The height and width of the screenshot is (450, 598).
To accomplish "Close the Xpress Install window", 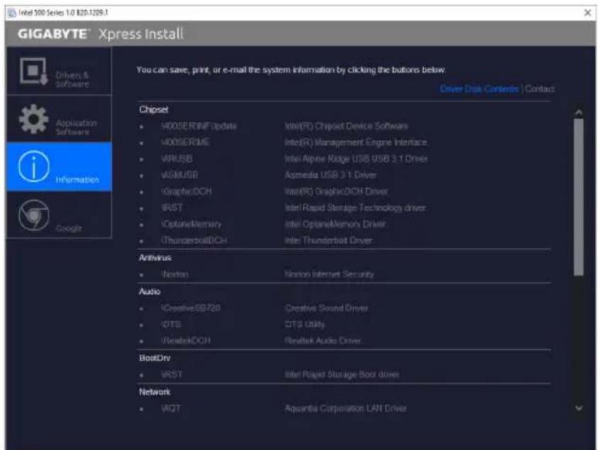I will pos(587,13).
